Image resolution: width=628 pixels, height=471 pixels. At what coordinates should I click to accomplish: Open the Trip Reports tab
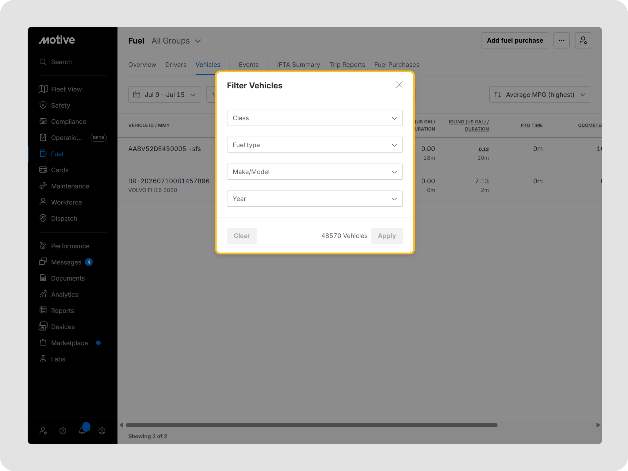click(x=347, y=65)
